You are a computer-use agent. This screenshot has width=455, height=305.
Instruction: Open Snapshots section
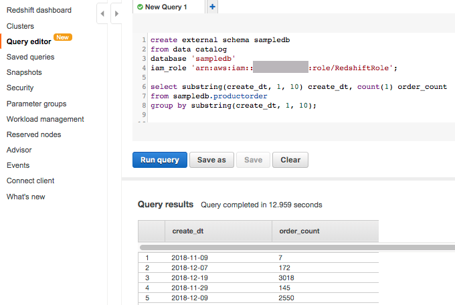24,72
